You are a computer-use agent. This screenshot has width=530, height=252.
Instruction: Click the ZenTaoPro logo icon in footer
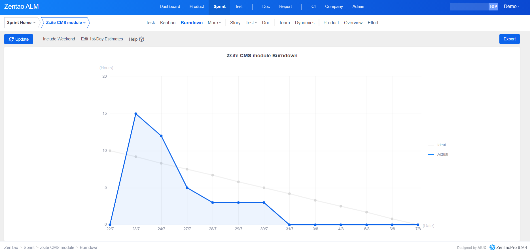492,247
